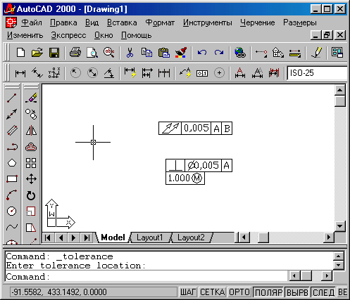Select the Match Properties brush icon
The image size is (350, 300).
point(181,53)
